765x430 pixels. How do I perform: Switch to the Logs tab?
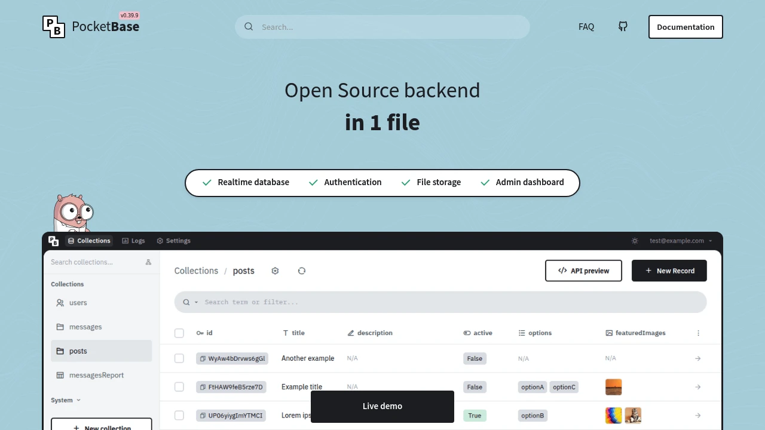pos(133,241)
